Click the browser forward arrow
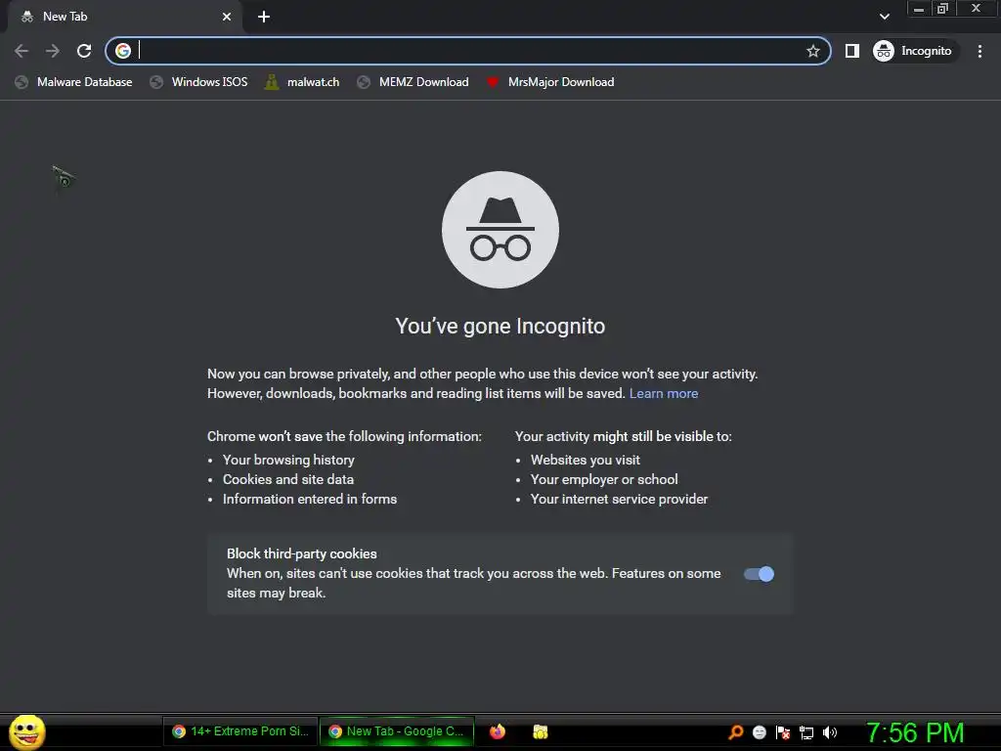The height and width of the screenshot is (751, 1001). tap(53, 51)
